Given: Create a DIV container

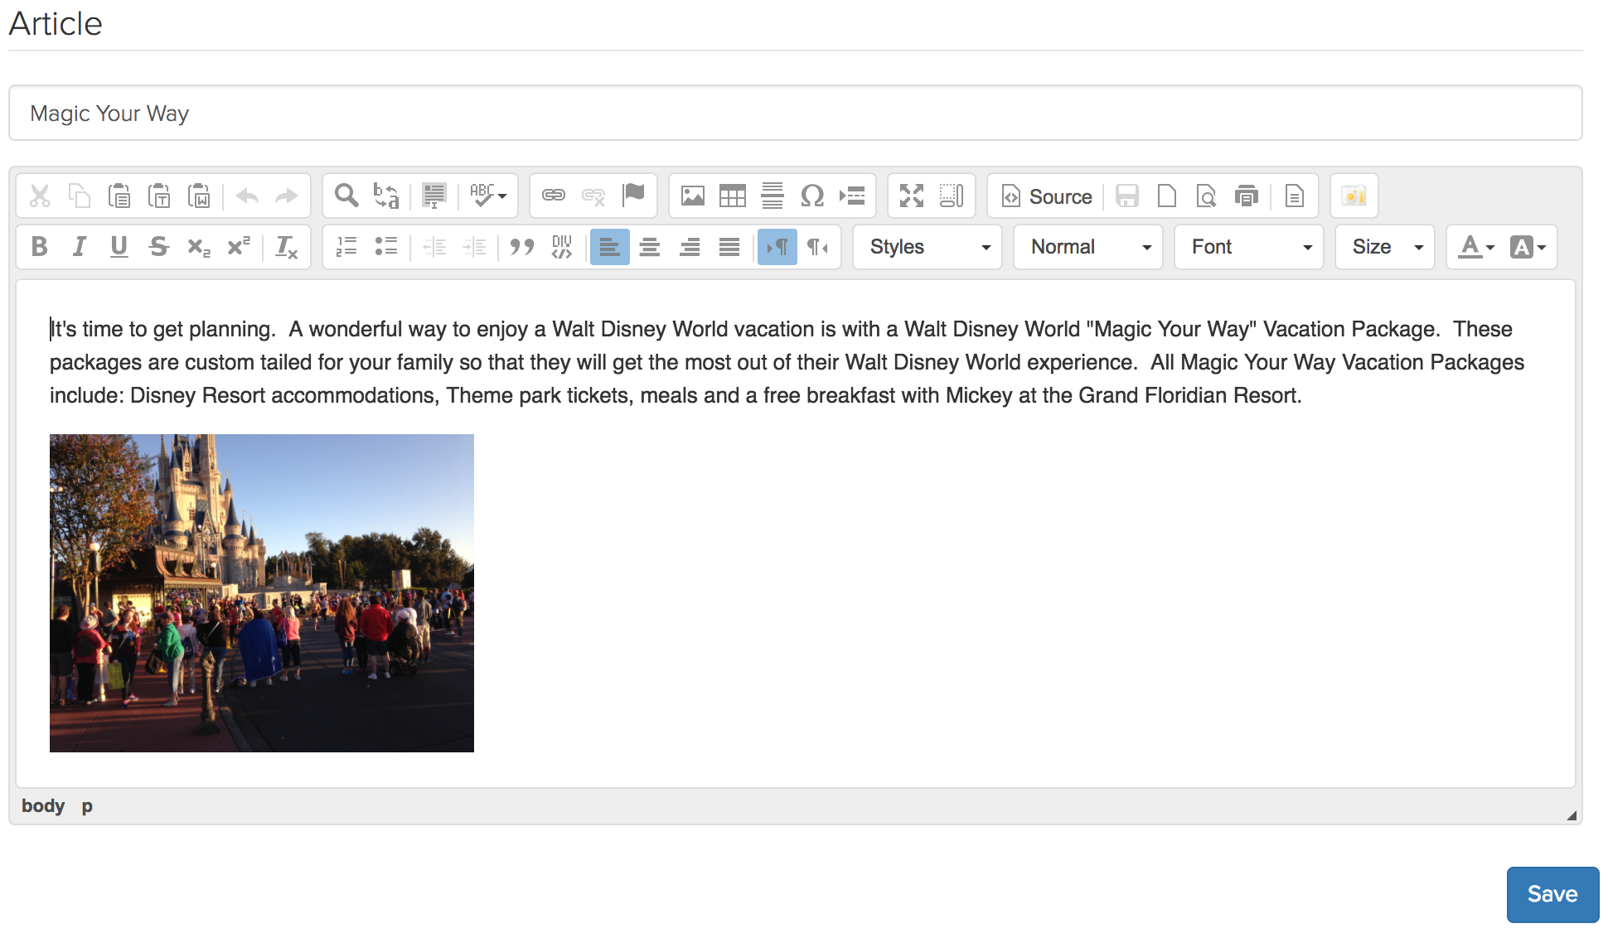Looking at the screenshot, I should pos(562,247).
